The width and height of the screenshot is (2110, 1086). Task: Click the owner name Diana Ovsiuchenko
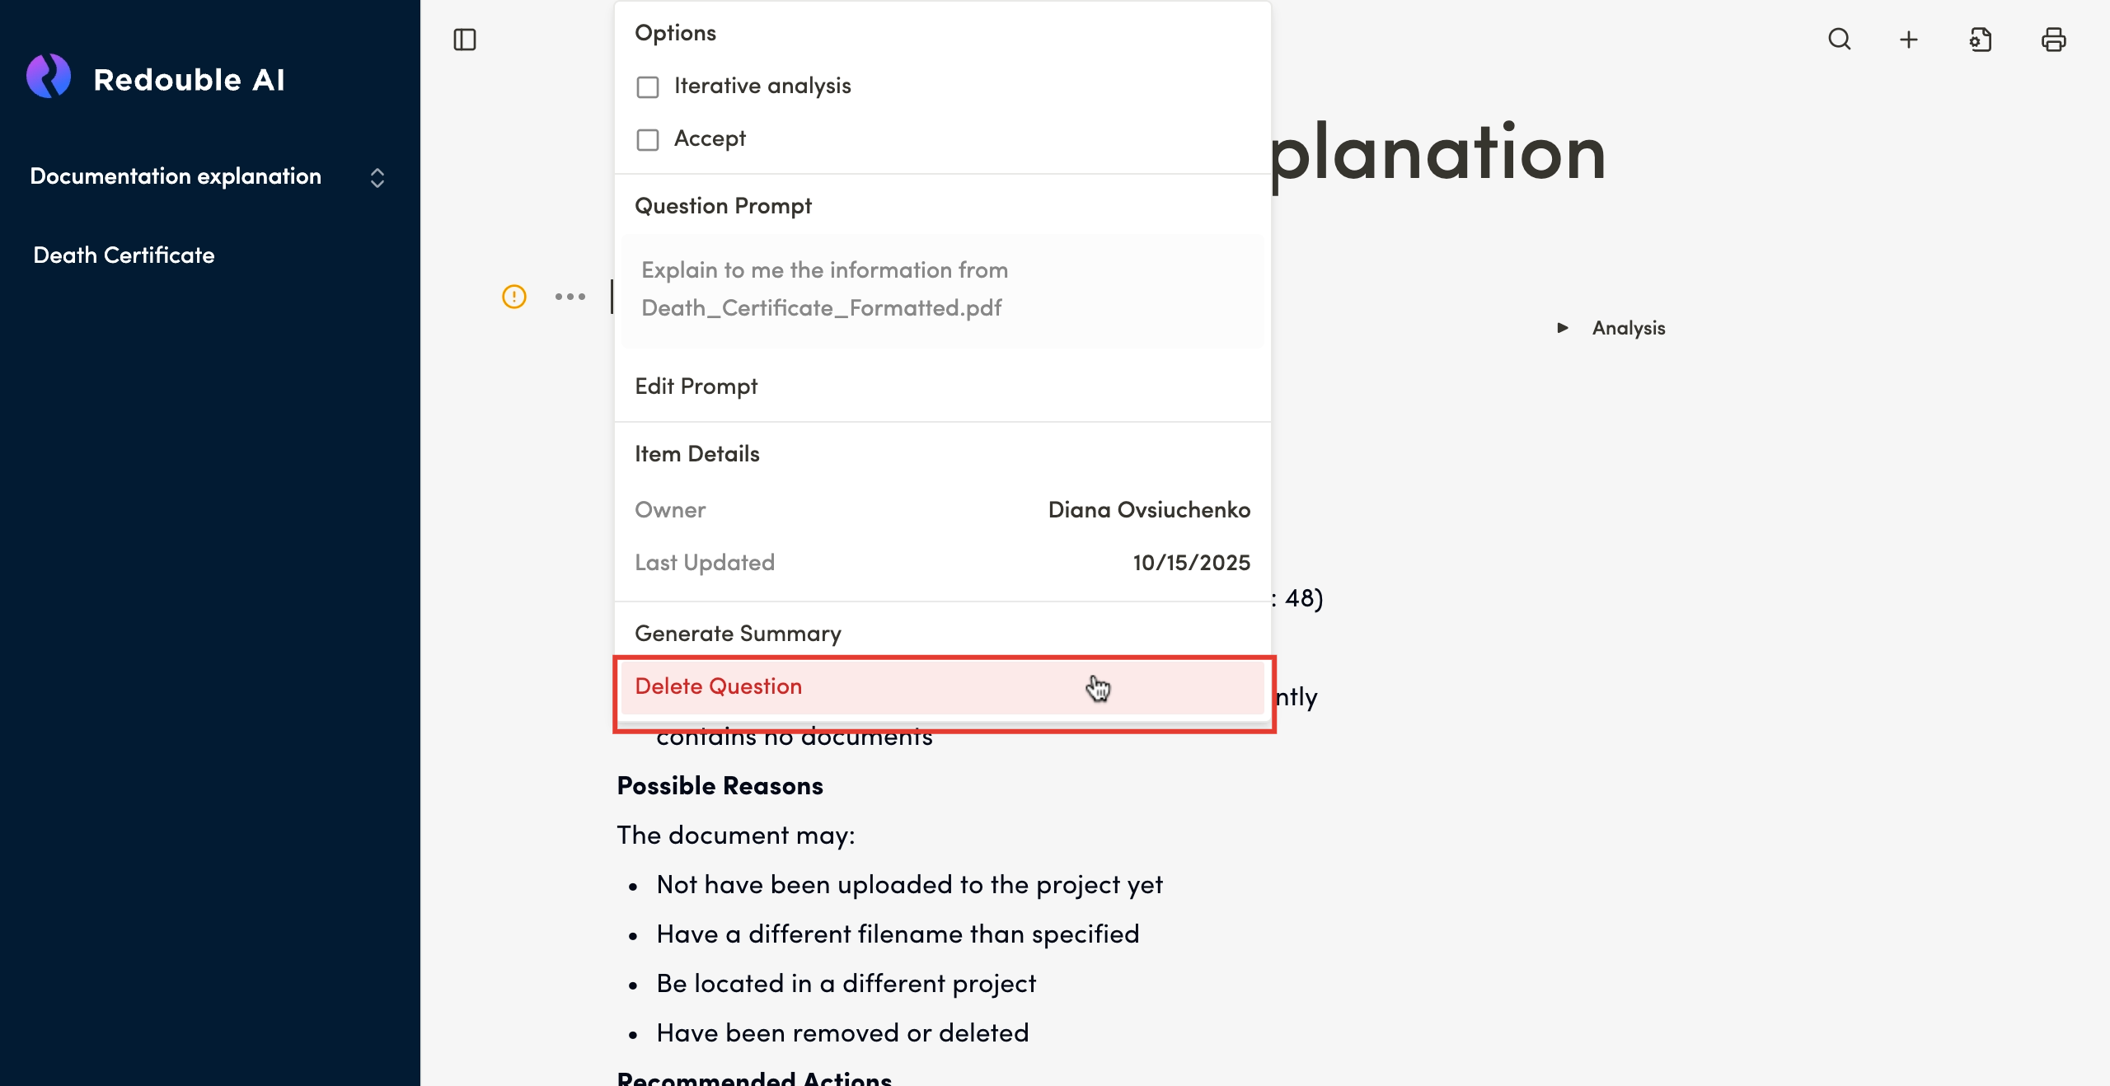coord(1149,510)
